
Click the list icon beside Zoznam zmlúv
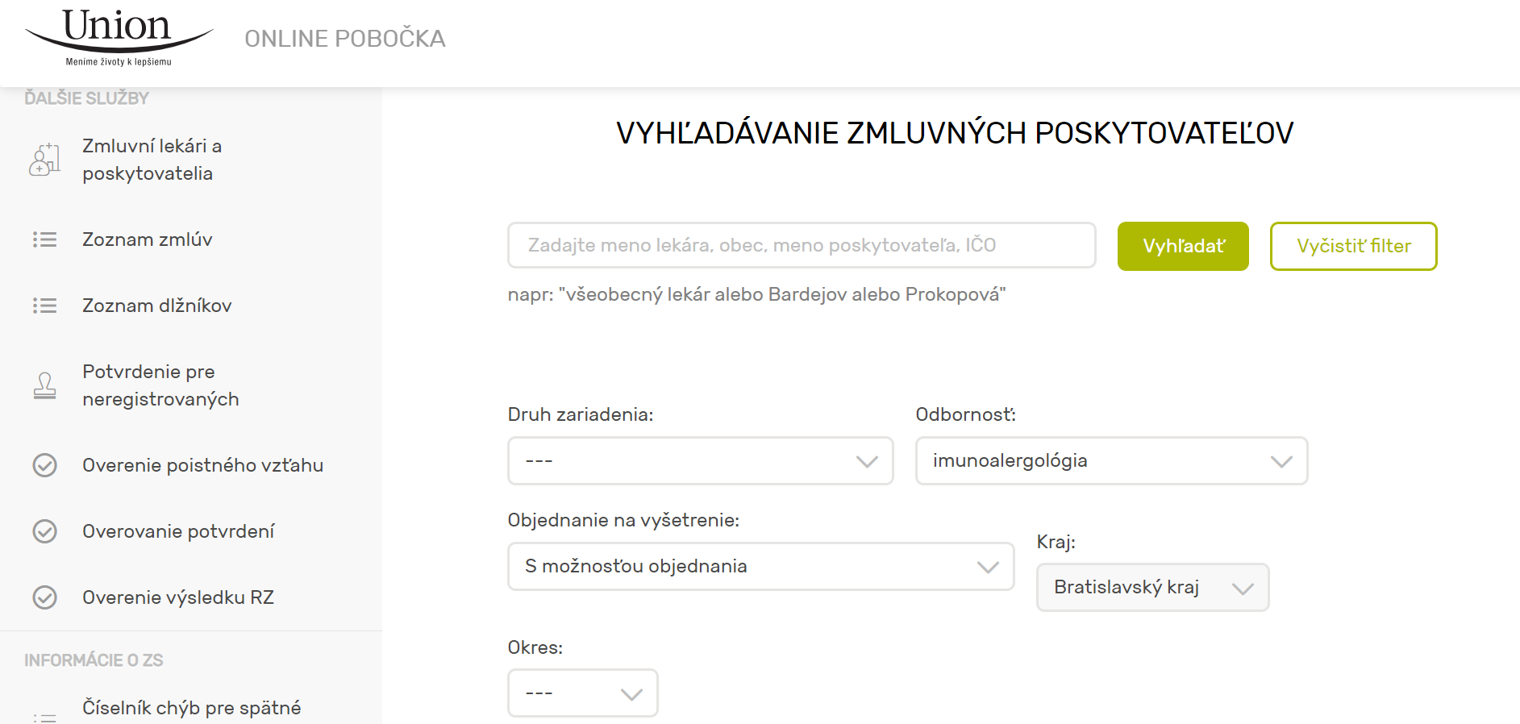pos(44,239)
